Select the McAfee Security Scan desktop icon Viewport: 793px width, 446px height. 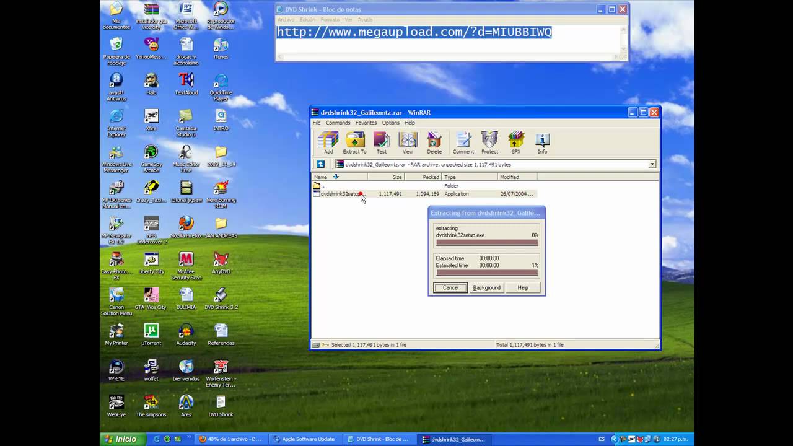point(186,266)
